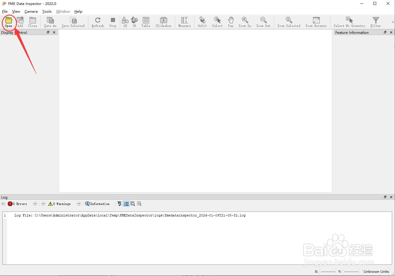Toggle word wrap in the log

click(119, 204)
